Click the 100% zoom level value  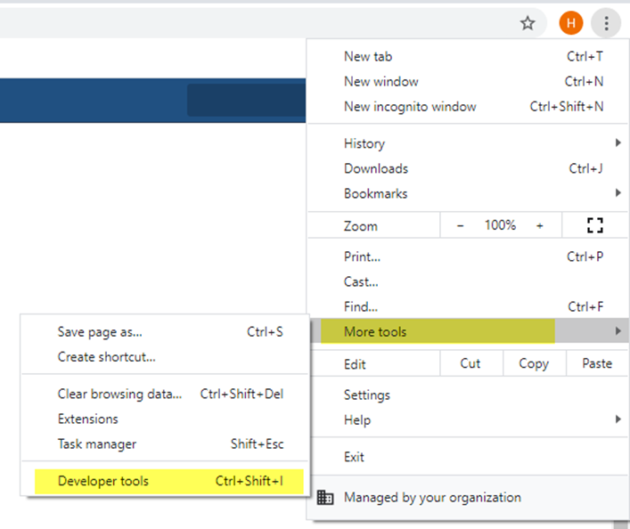[x=500, y=225]
